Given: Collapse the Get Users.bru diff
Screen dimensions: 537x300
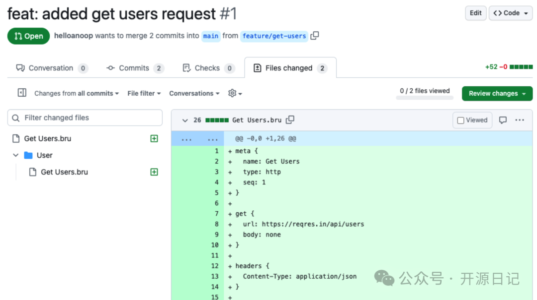Looking at the screenshot, I should (185, 120).
